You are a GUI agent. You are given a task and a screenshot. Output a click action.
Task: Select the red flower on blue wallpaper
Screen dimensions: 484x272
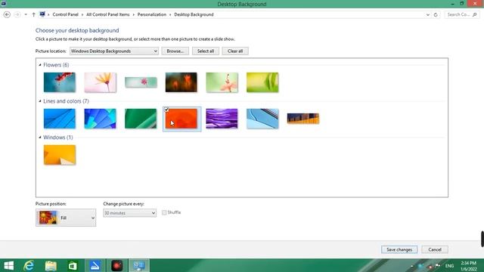[x=60, y=82]
